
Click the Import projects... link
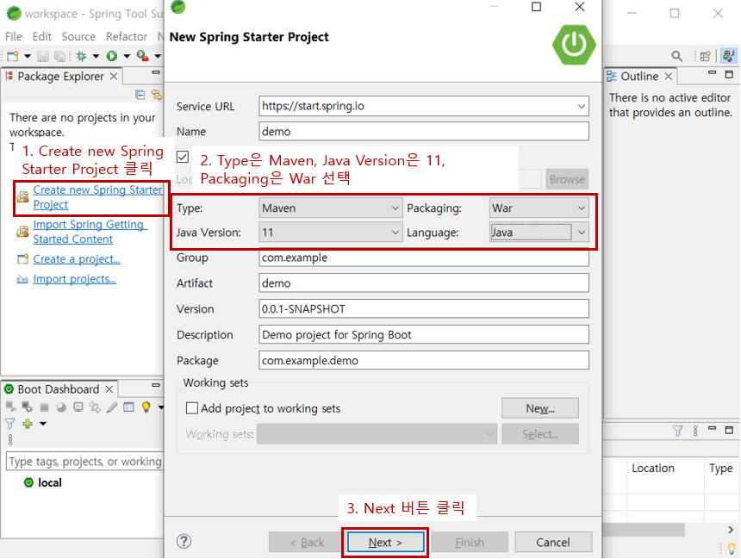point(74,279)
